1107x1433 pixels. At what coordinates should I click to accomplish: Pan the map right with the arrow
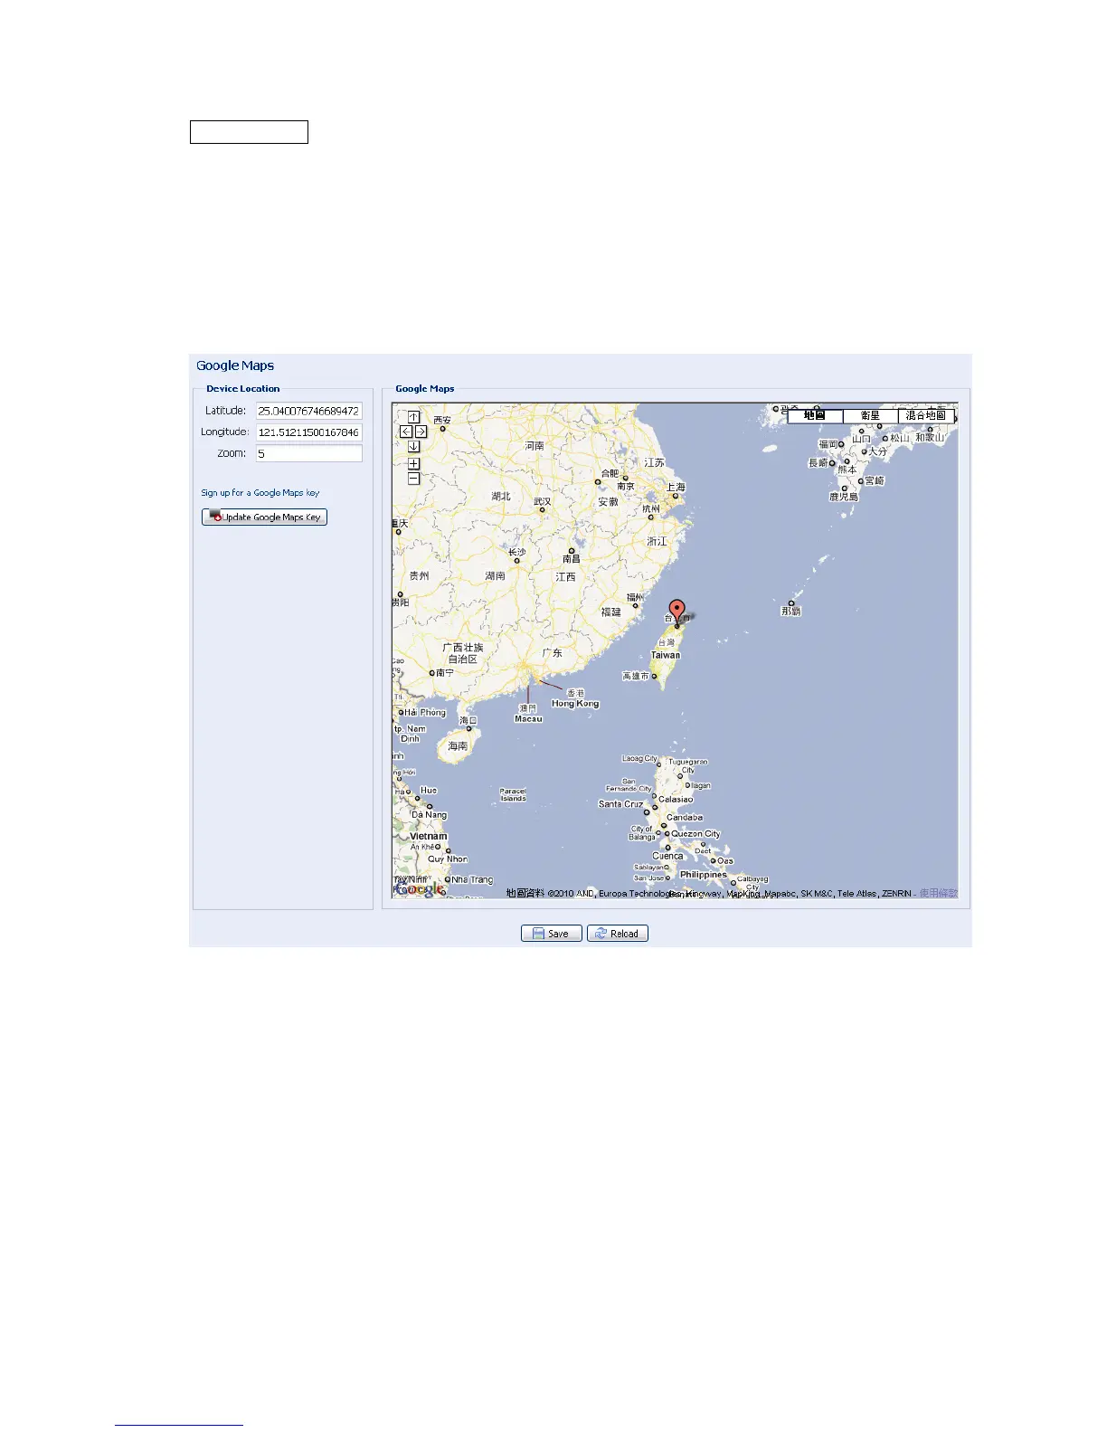pyautogui.click(x=421, y=432)
